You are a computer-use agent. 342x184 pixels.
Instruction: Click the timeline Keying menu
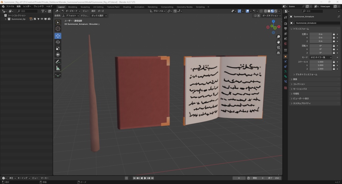point(24,178)
